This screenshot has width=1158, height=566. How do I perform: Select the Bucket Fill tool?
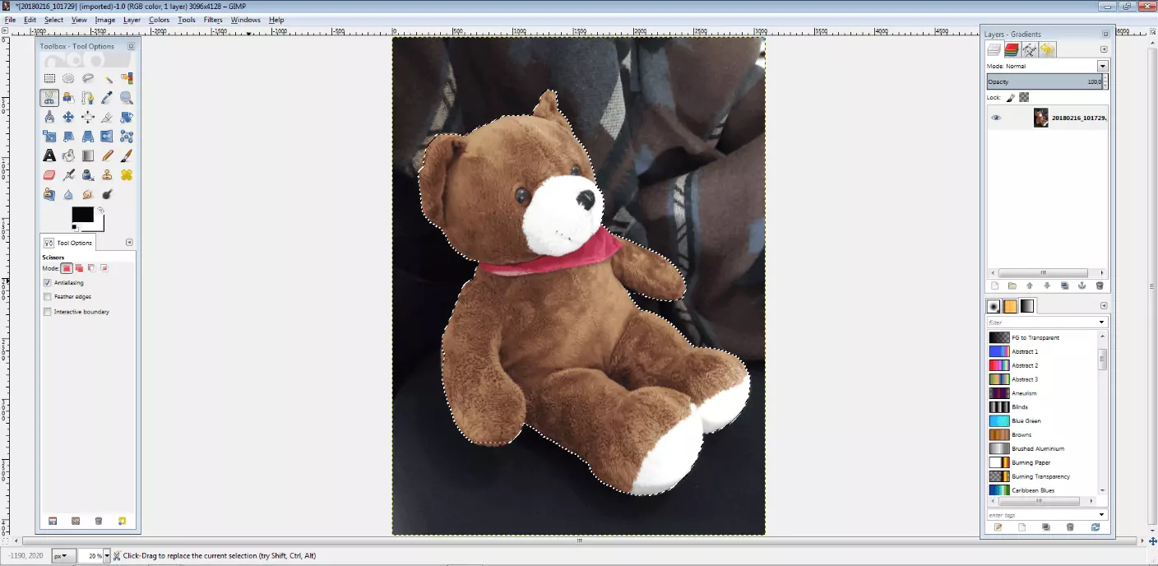click(x=68, y=155)
